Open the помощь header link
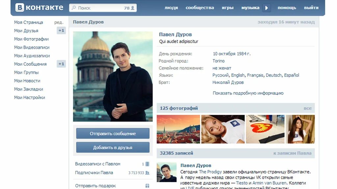 tap(287, 8)
